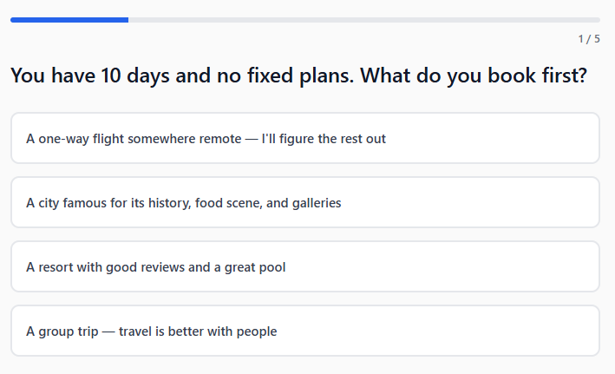Click the words 'A one-way flight somewhere remote'
Screen dimensions: 615x374
pos(134,139)
